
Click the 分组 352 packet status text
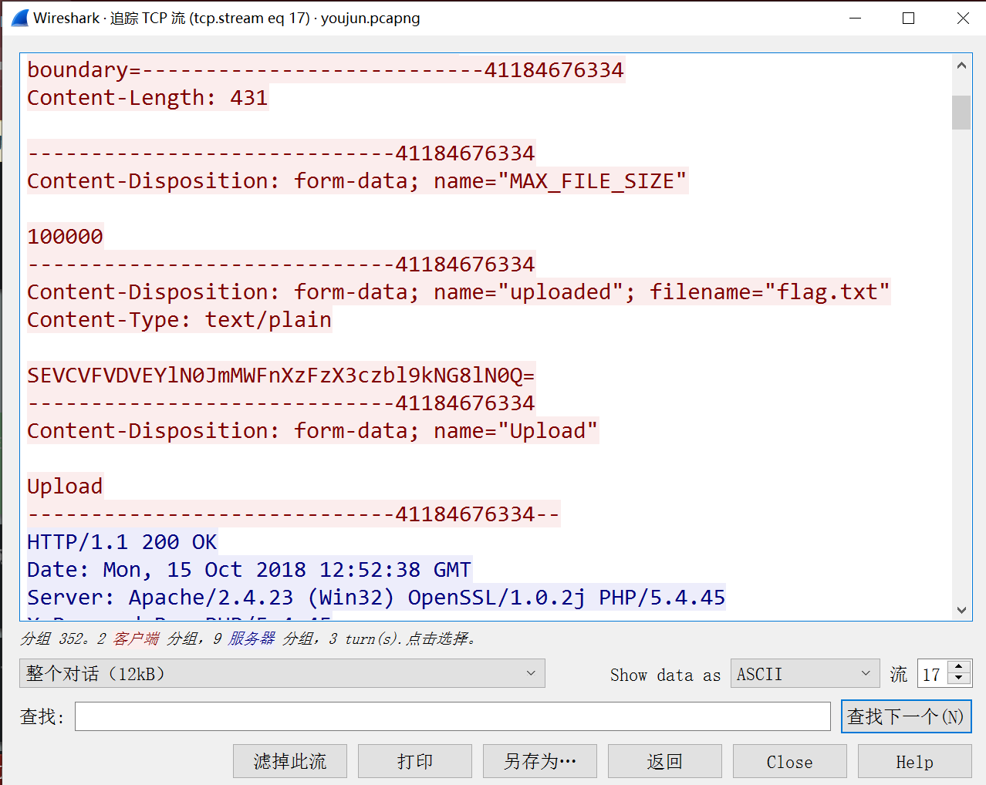(x=248, y=638)
